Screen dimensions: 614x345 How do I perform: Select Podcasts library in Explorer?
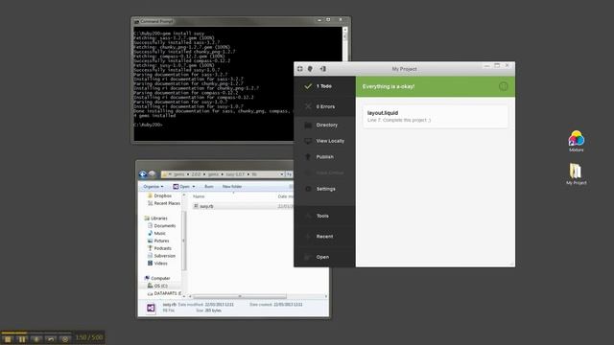(159, 248)
